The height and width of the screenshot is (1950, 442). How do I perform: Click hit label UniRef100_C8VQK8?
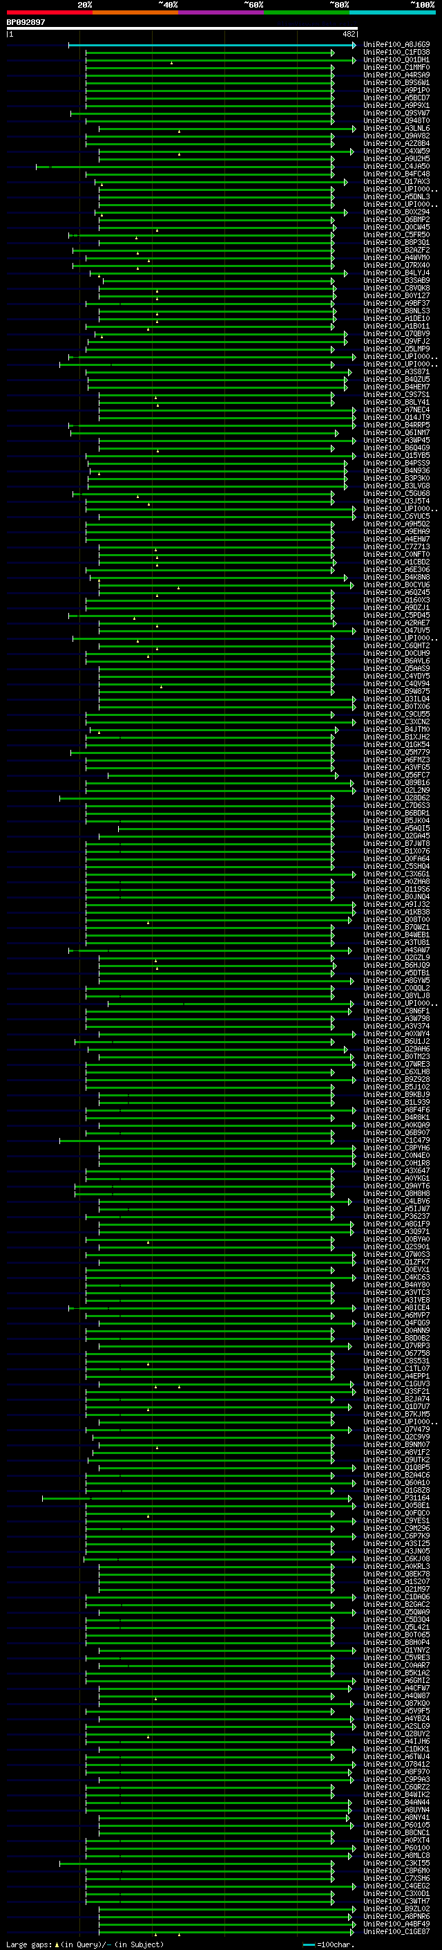[396, 288]
